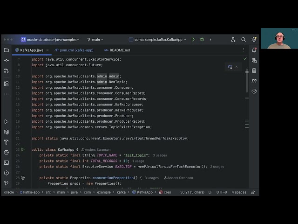Switch to pom.xml (kafka-app) tab
The height and width of the screenshot is (224, 298).
point(74,50)
